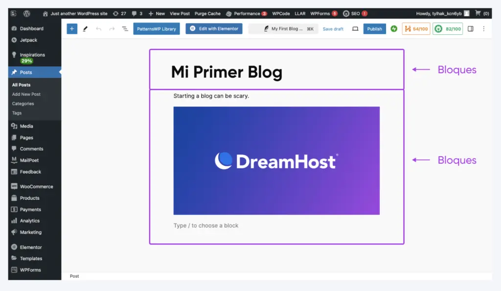Select the DreamHost image block
This screenshot has height=291, width=501.
click(x=276, y=161)
